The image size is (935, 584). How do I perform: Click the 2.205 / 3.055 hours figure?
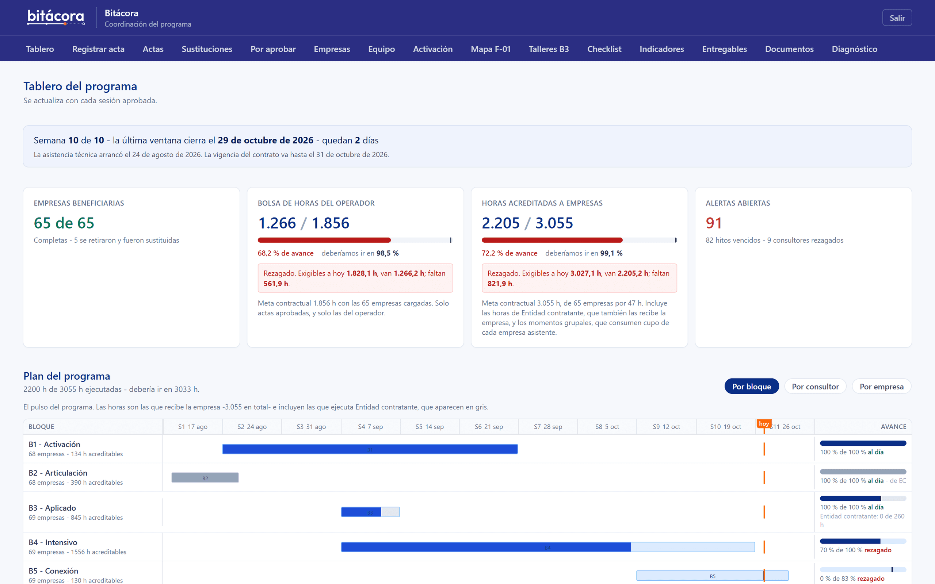pyautogui.click(x=527, y=223)
